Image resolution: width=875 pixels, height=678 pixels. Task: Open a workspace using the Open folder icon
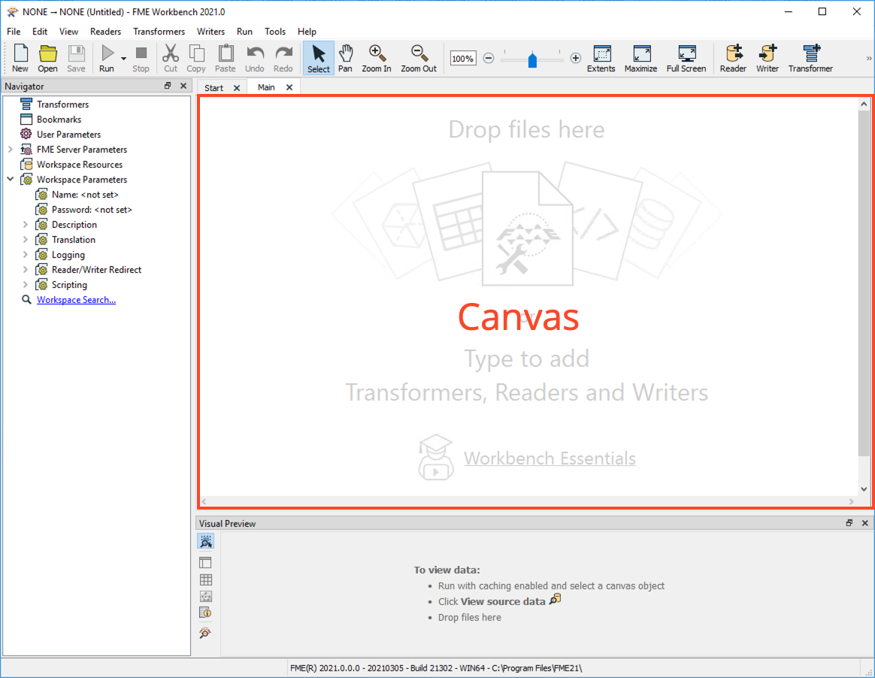coord(47,58)
